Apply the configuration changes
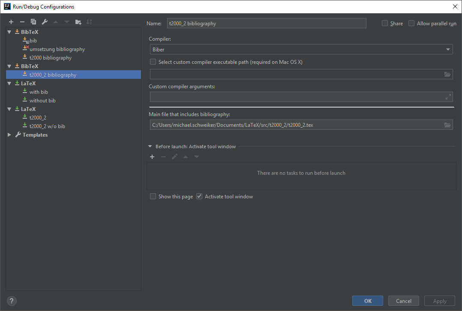The width and height of the screenshot is (462, 311). (439, 301)
